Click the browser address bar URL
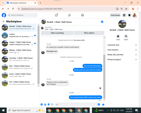The image size is (141, 113). (42, 9)
